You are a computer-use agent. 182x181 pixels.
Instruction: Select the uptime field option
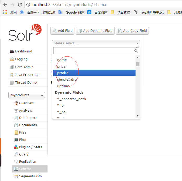[x=94, y=86]
